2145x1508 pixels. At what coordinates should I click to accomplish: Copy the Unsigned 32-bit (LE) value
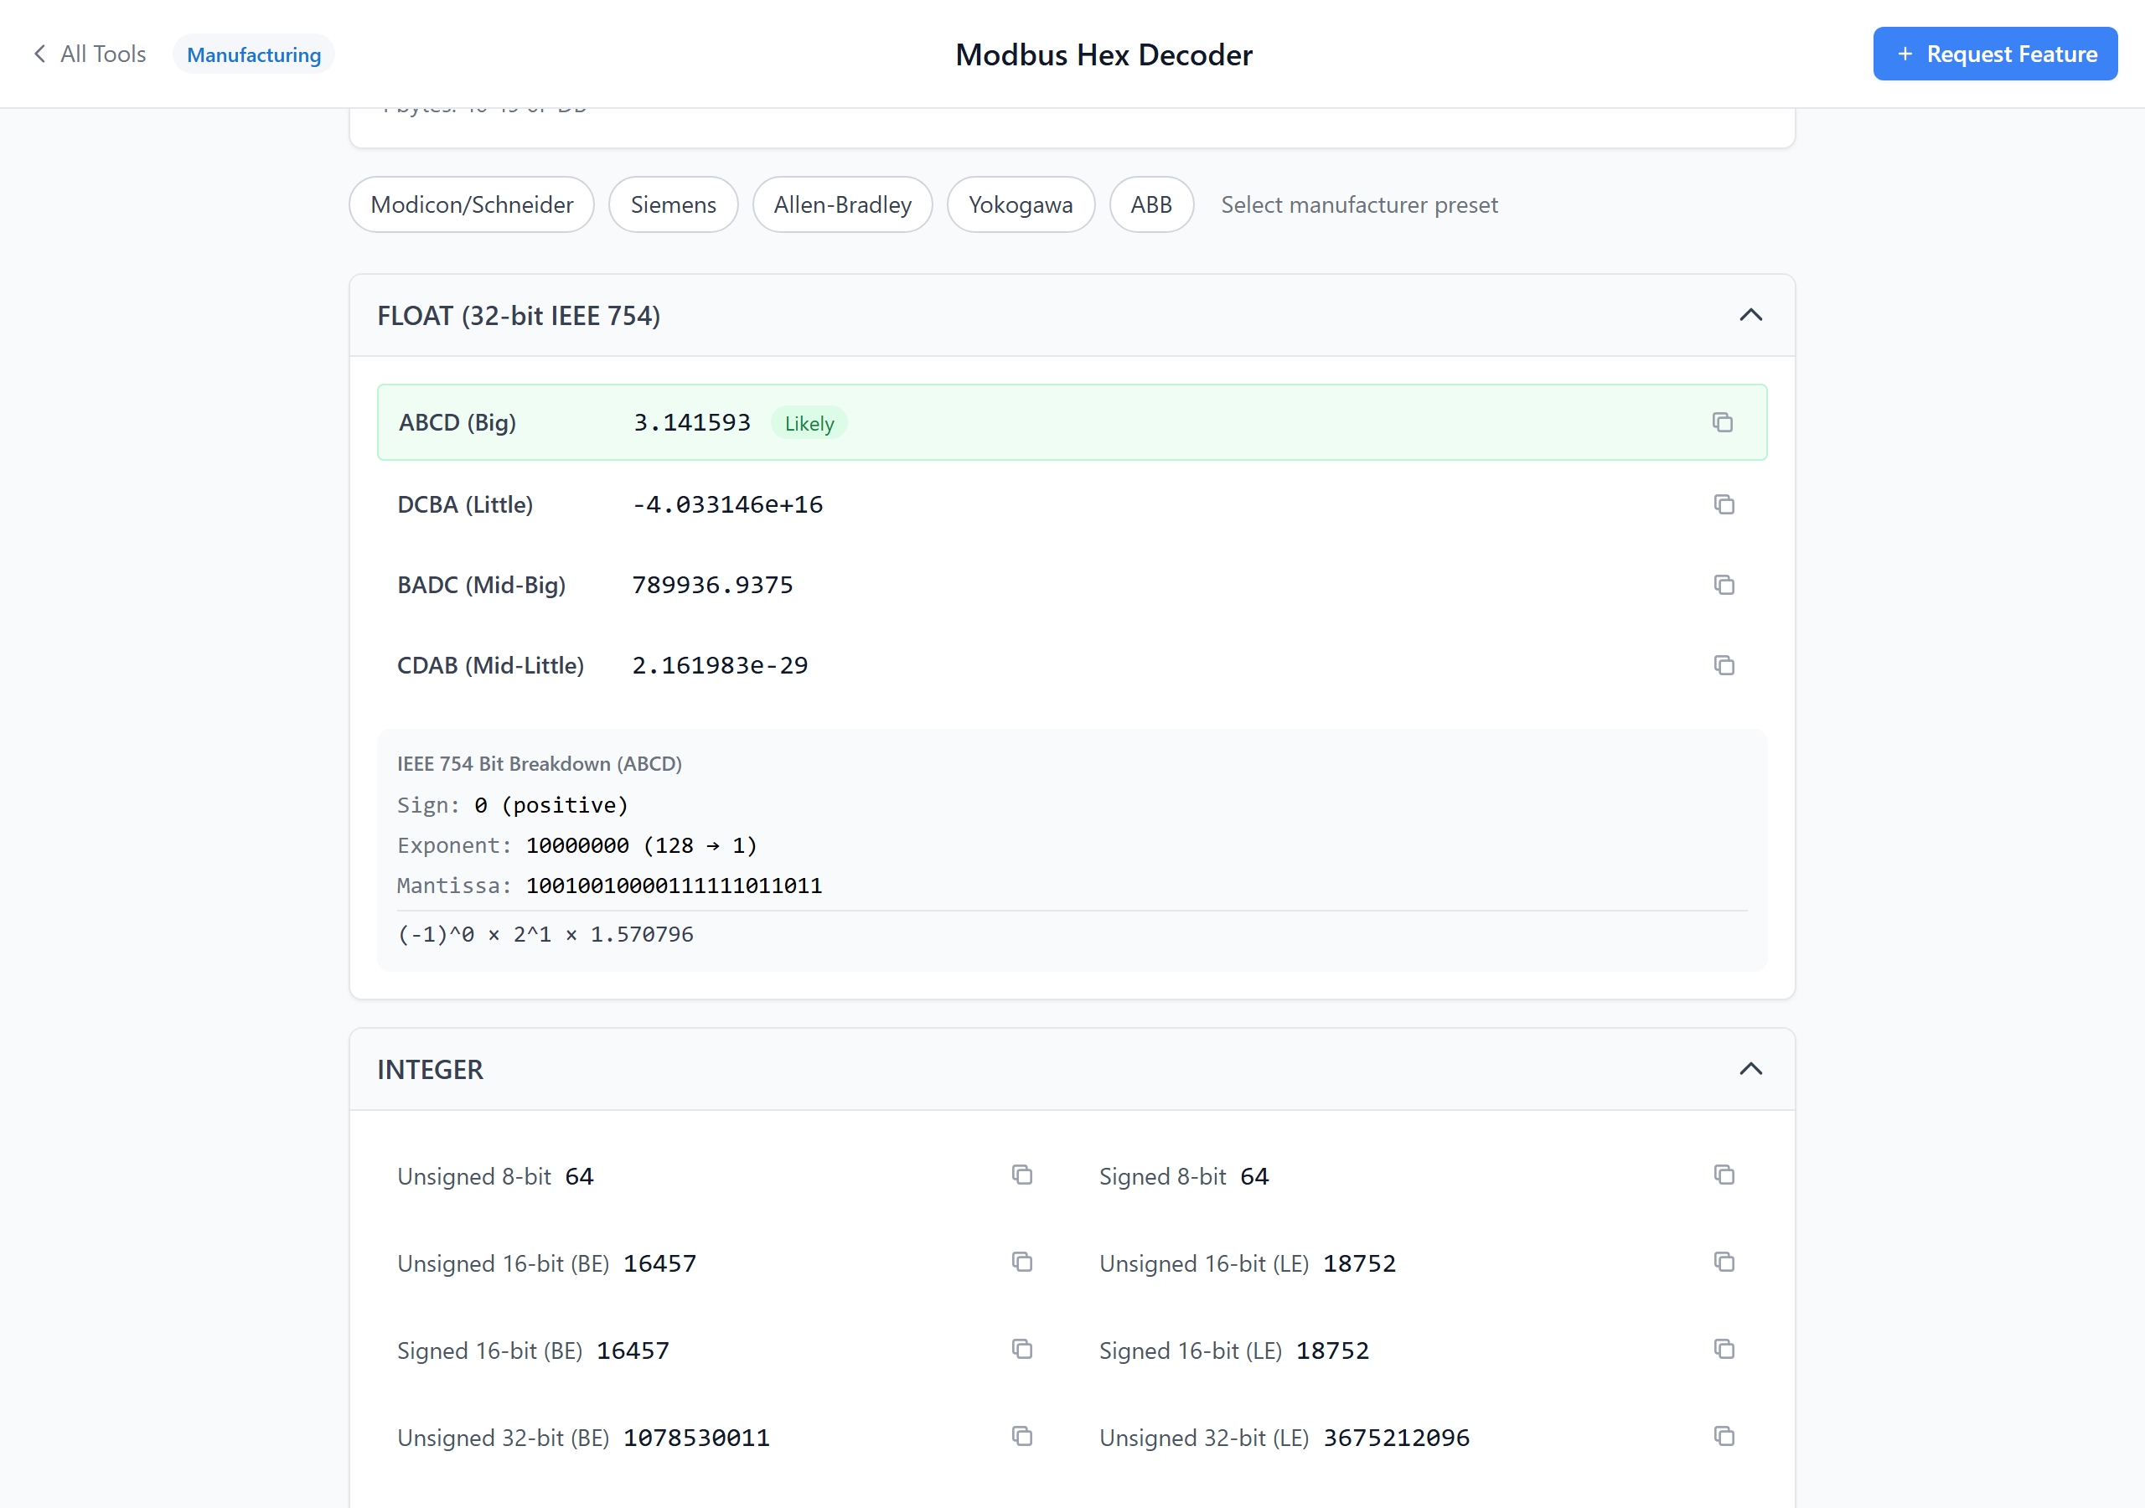pos(1723,1437)
